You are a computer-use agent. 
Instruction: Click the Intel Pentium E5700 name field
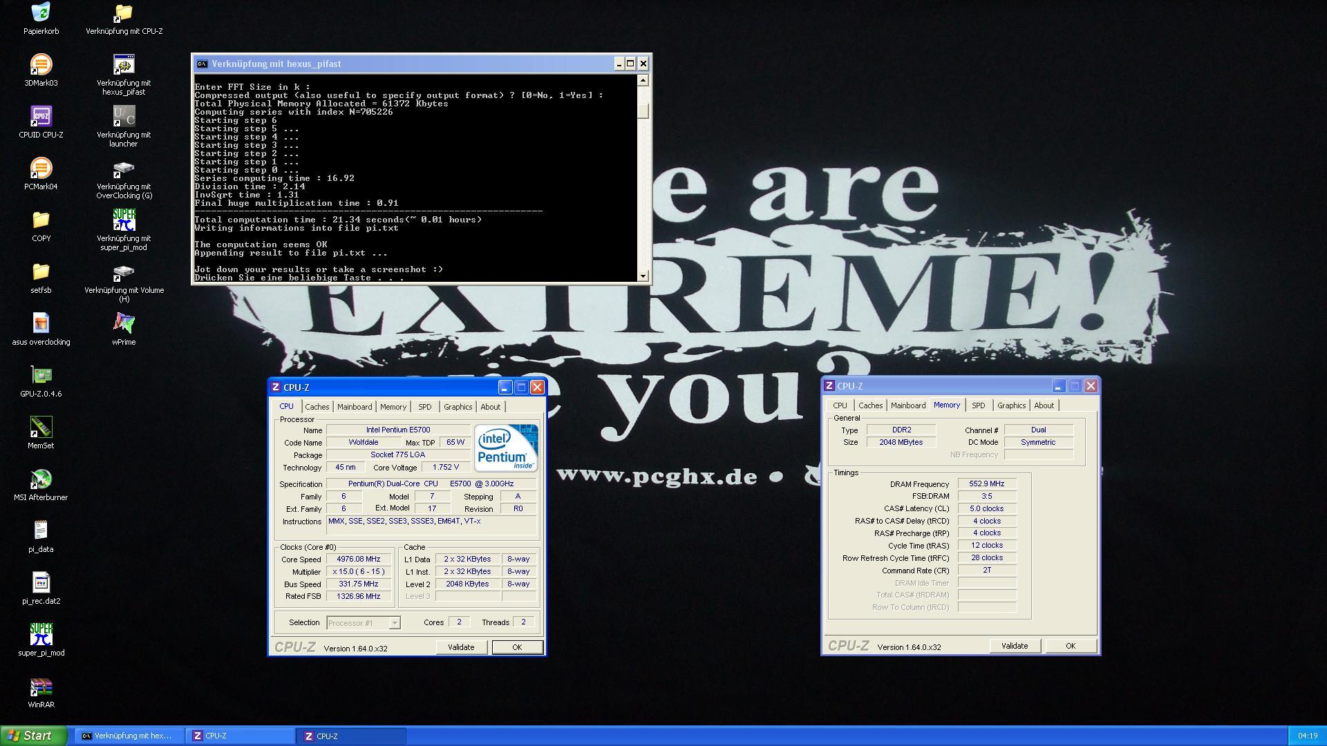[398, 430]
